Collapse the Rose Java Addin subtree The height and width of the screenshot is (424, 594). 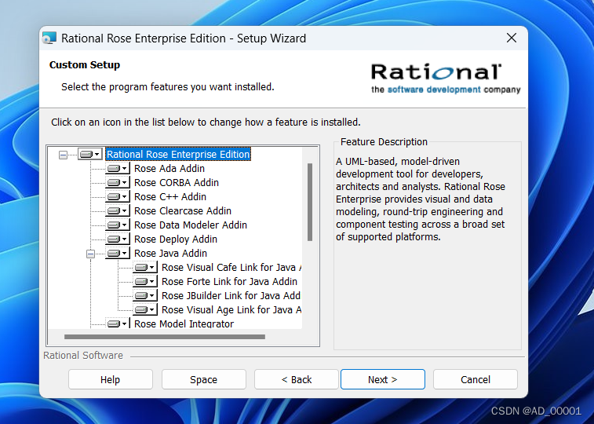90,254
